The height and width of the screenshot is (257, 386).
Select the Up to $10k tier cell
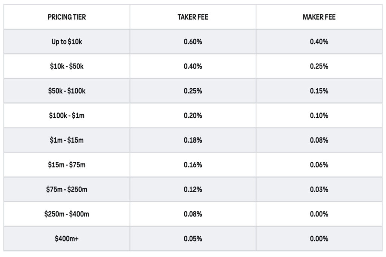coord(67,42)
